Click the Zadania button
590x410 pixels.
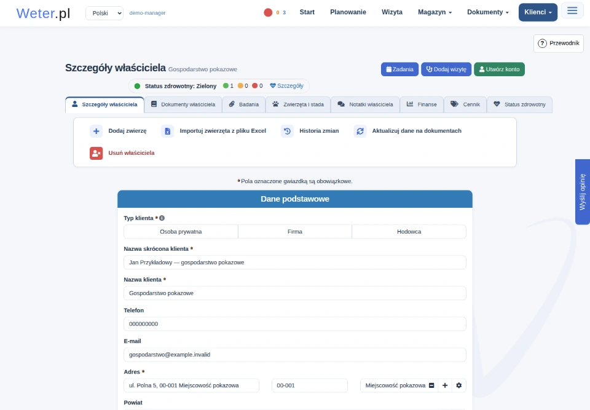(399, 69)
